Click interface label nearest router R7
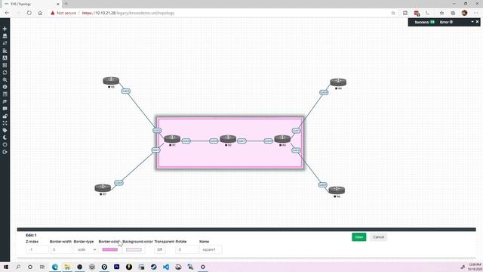Image resolution: width=483 pixels, height=272 pixels. [x=118, y=183]
